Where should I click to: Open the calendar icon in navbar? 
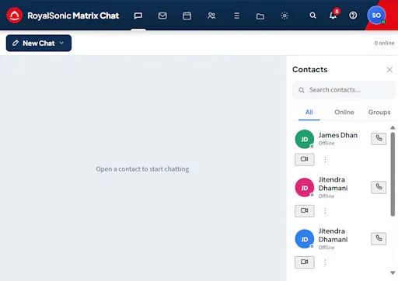[187, 16]
